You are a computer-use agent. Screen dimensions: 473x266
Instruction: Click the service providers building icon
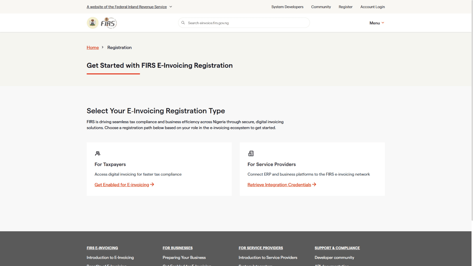pos(251,153)
